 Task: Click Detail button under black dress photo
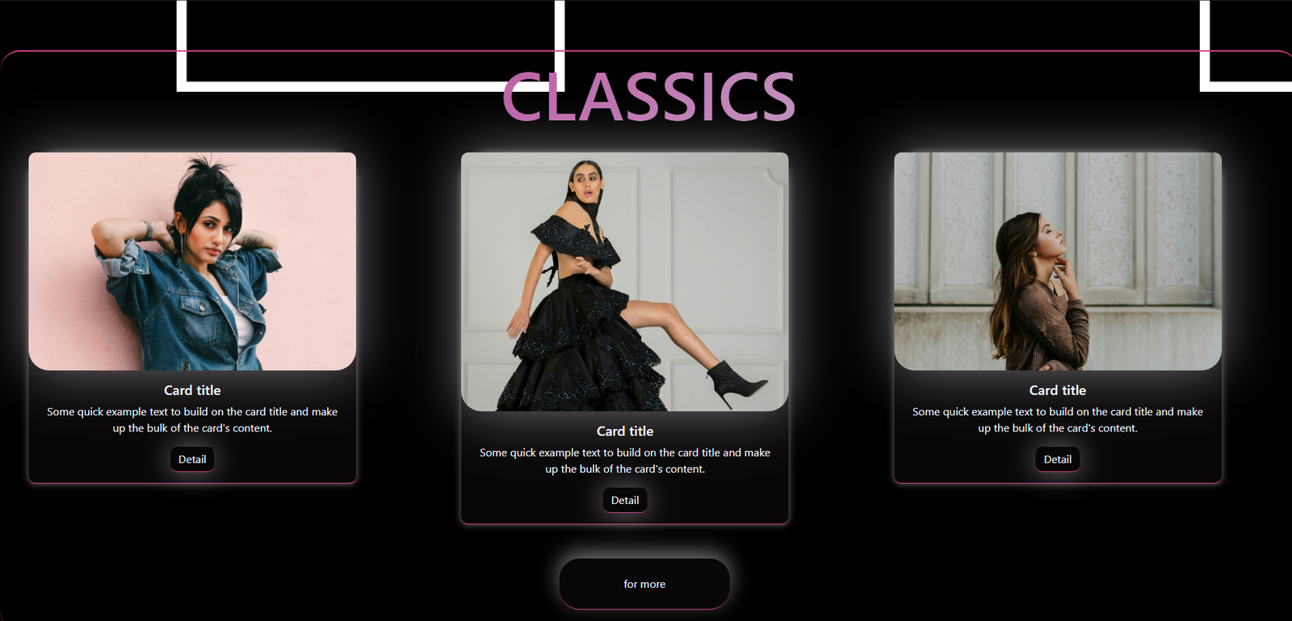pyautogui.click(x=625, y=500)
